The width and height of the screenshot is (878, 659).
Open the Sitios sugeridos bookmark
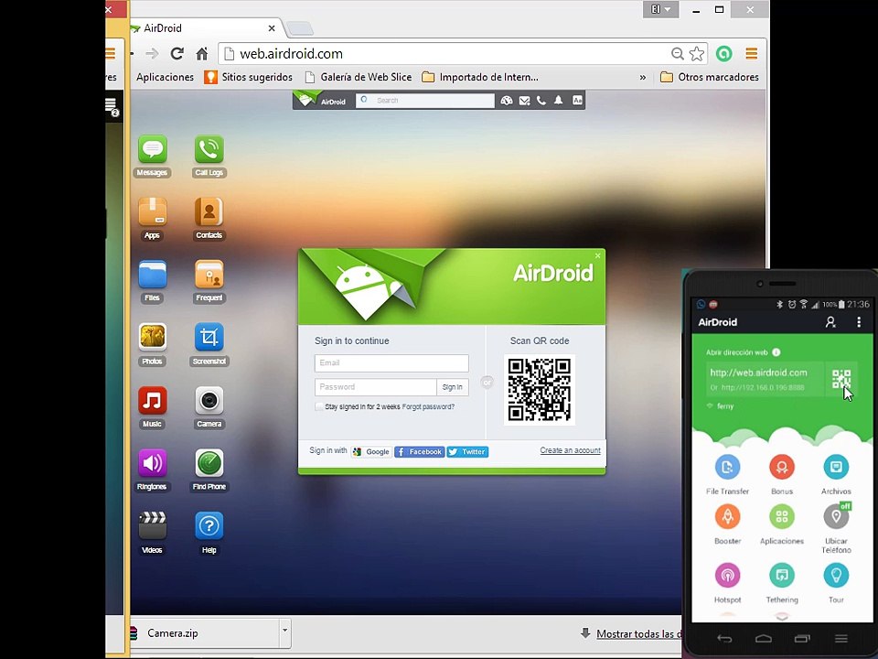tap(249, 77)
